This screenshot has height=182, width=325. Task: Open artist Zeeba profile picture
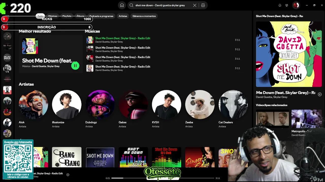pos(200,104)
